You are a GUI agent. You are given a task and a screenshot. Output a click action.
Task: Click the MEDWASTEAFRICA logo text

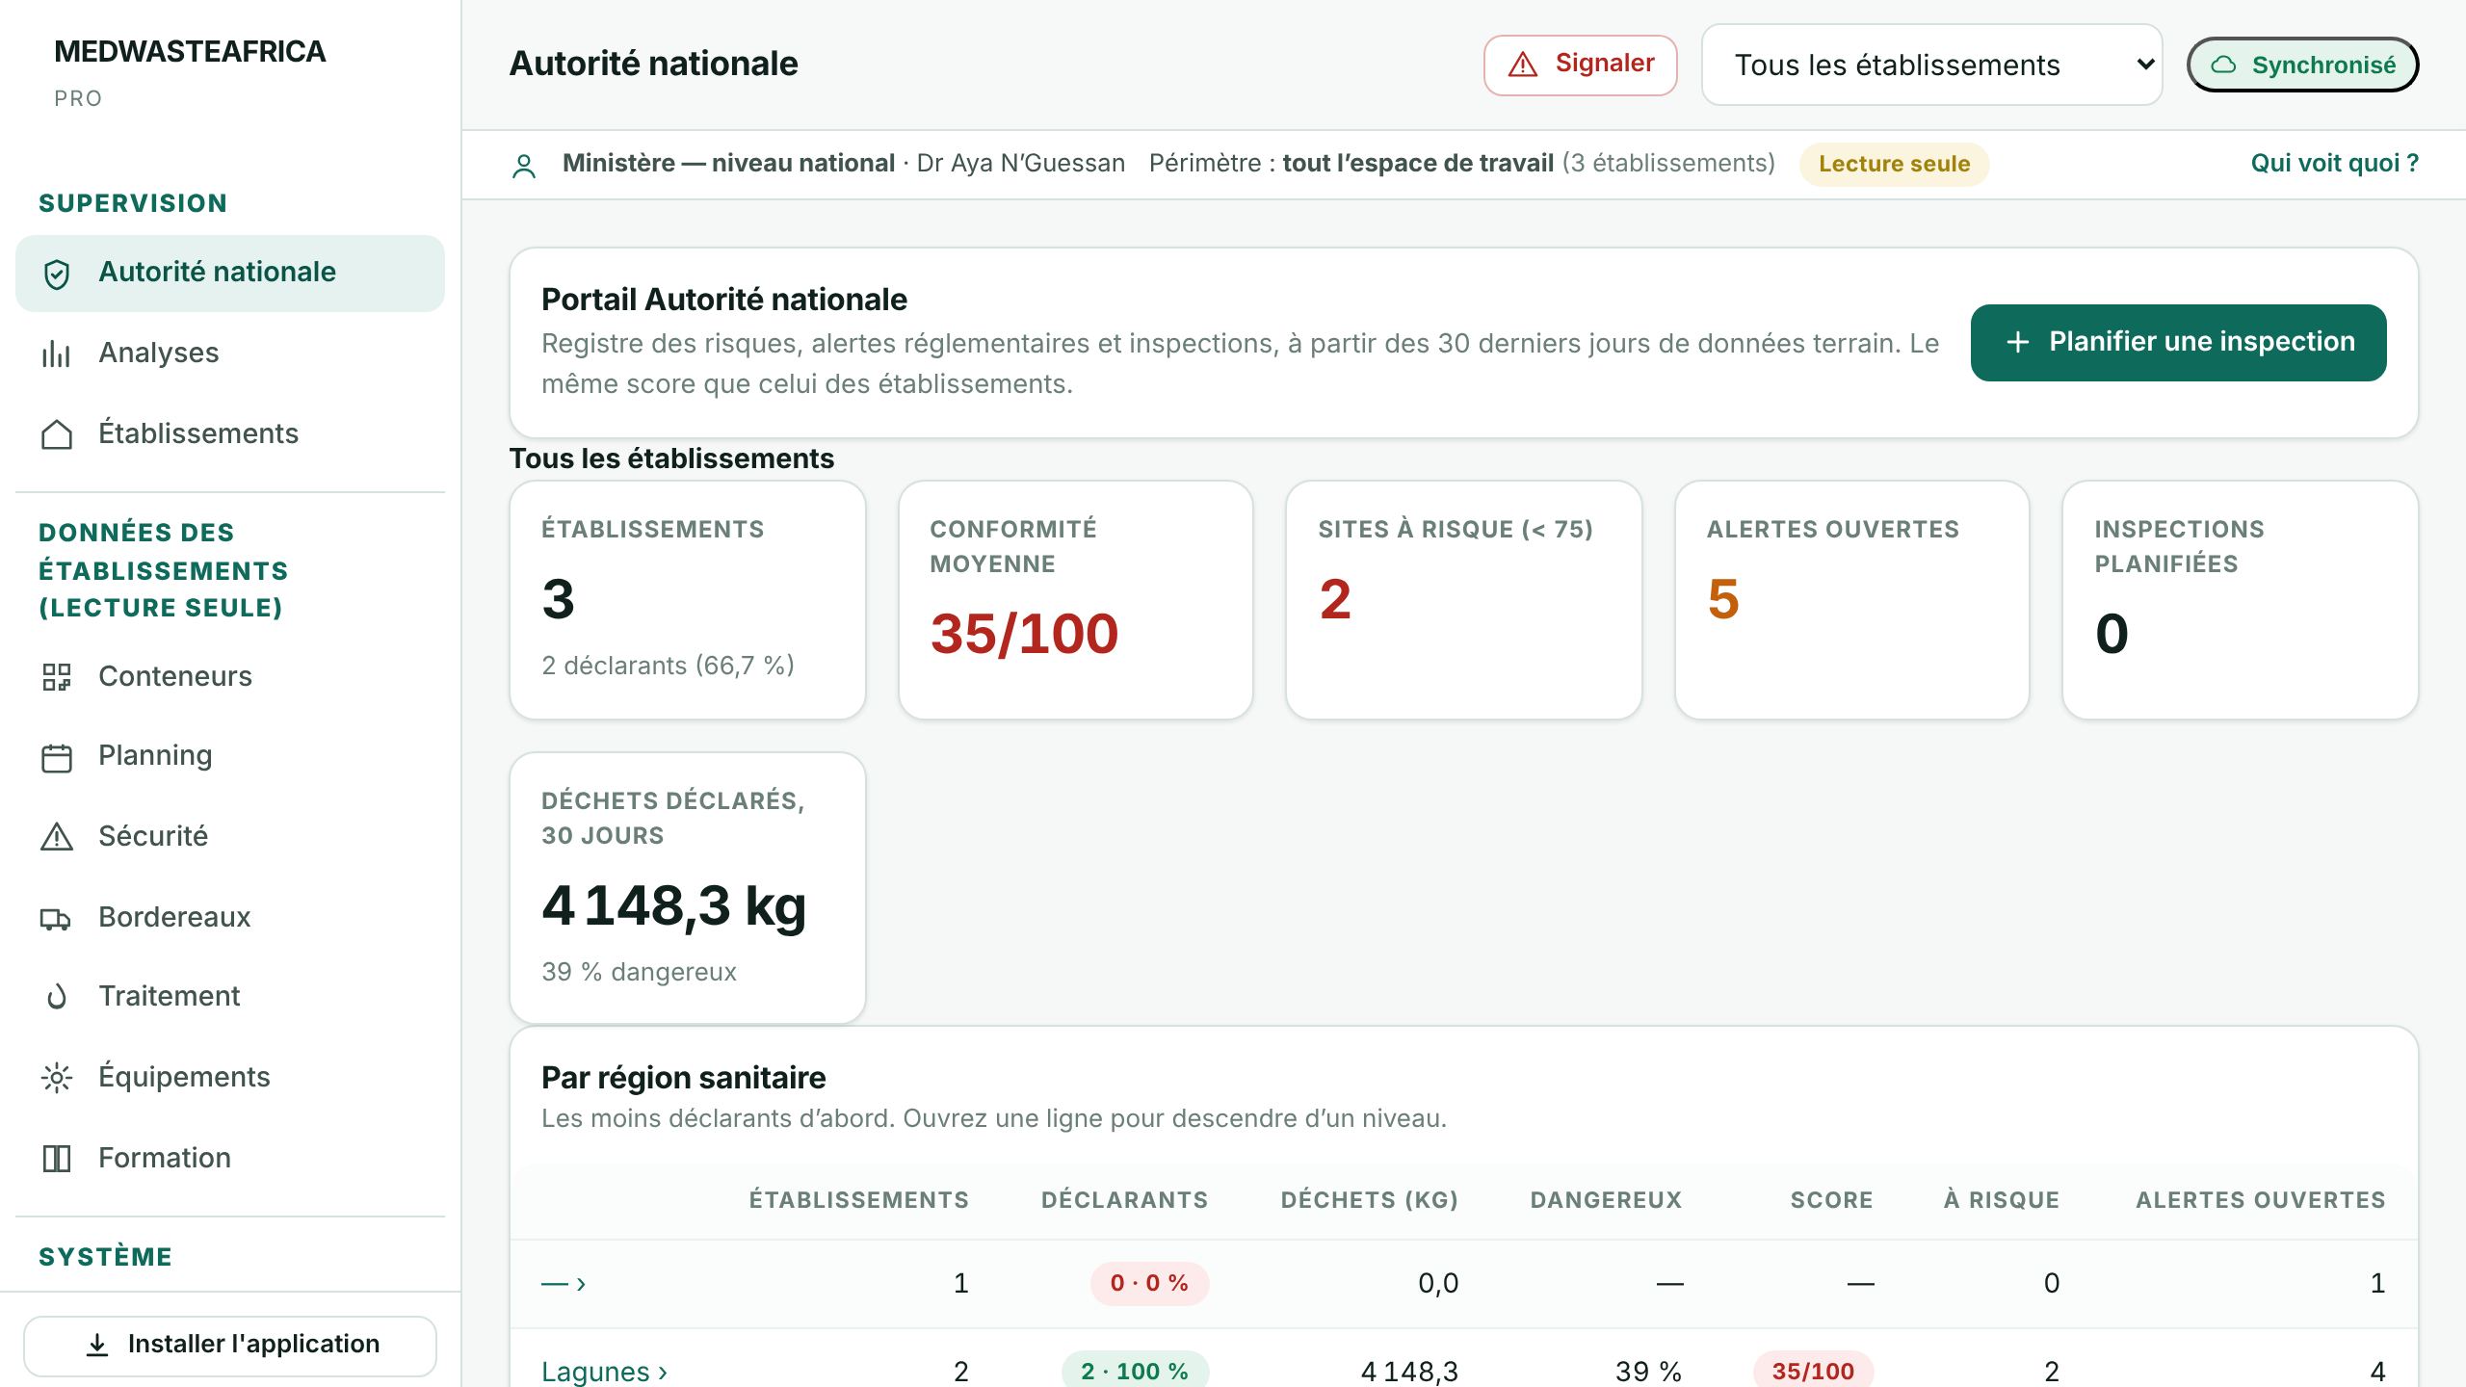pos(190,52)
